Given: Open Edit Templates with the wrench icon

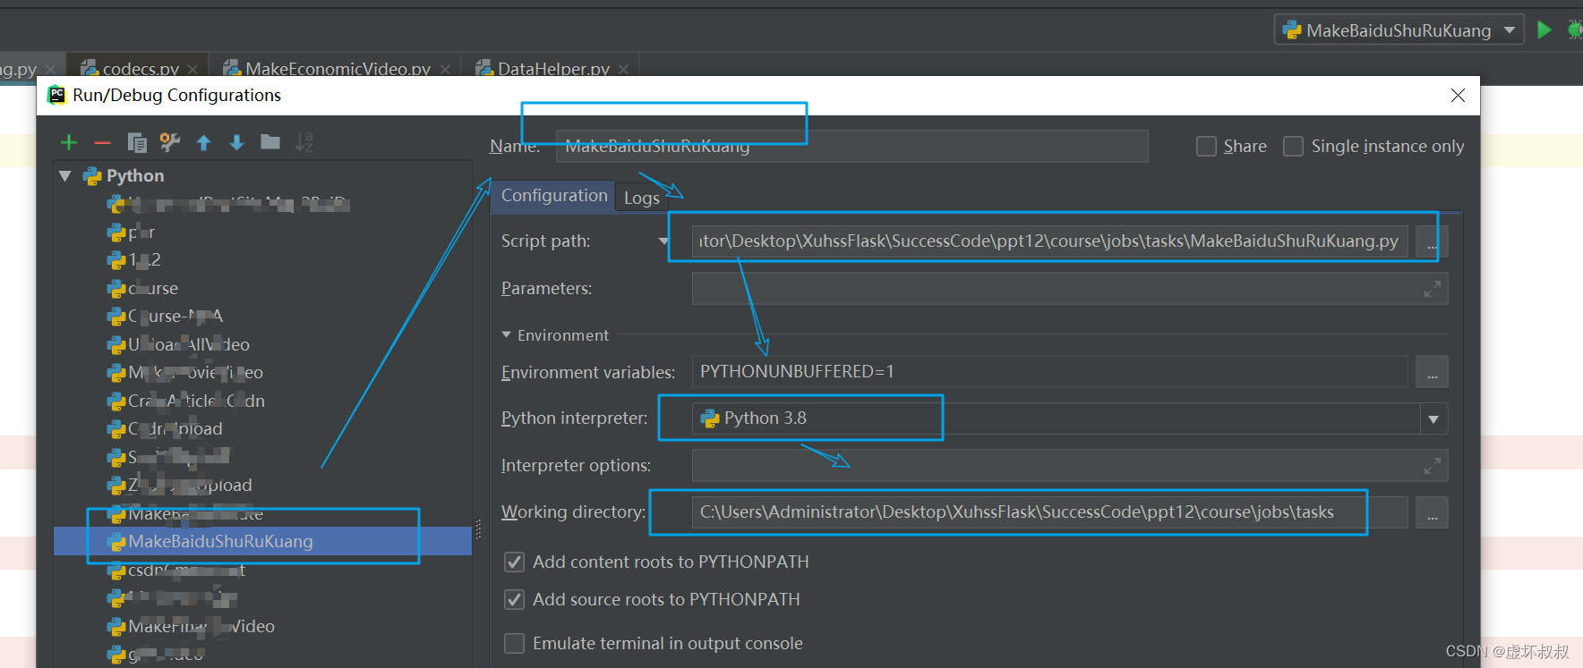Looking at the screenshot, I should [x=170, y=142].
